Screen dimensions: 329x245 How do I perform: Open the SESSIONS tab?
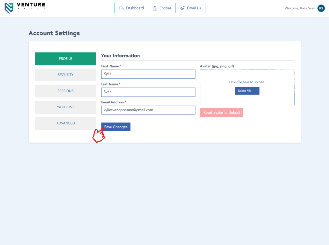tap(66, 91)
